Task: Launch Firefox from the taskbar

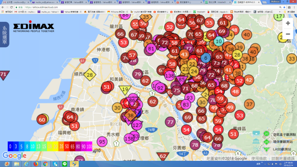Action: pos(35,164)
